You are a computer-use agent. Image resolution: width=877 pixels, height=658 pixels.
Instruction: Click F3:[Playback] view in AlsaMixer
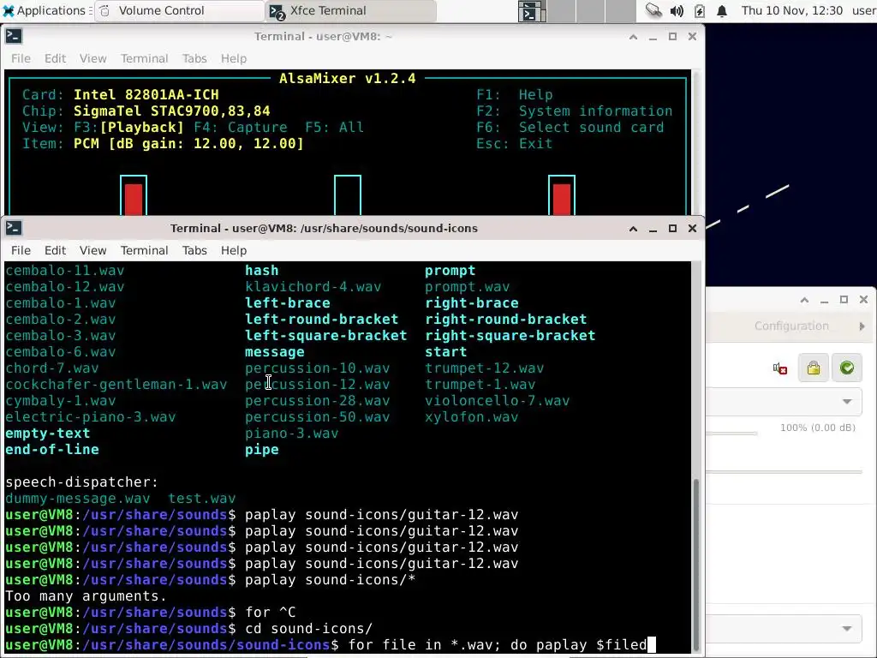(x=128, y=127)
